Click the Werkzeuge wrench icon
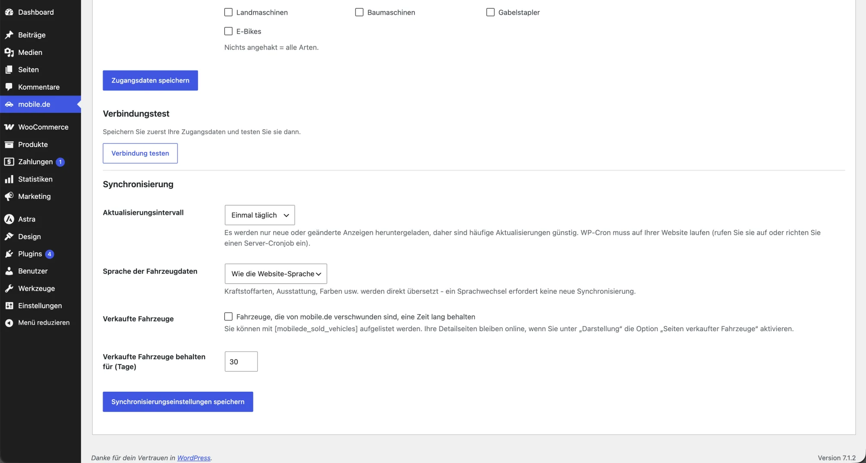Viewport: 866px width, 463px height. coord(9,288)
